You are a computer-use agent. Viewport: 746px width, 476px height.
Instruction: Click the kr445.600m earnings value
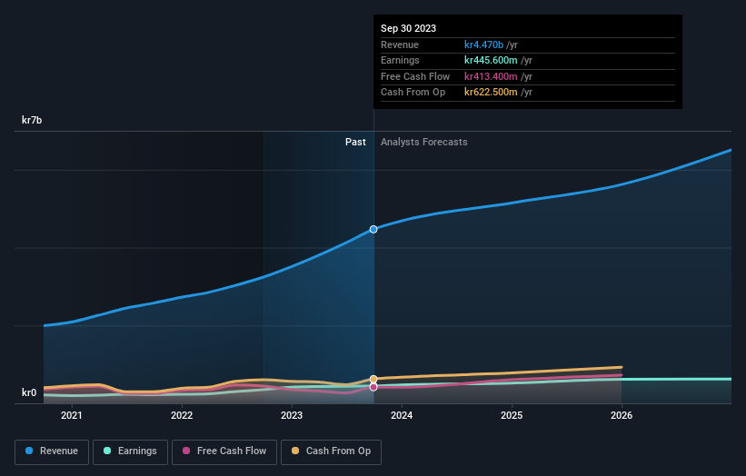[x=491, y=60]
